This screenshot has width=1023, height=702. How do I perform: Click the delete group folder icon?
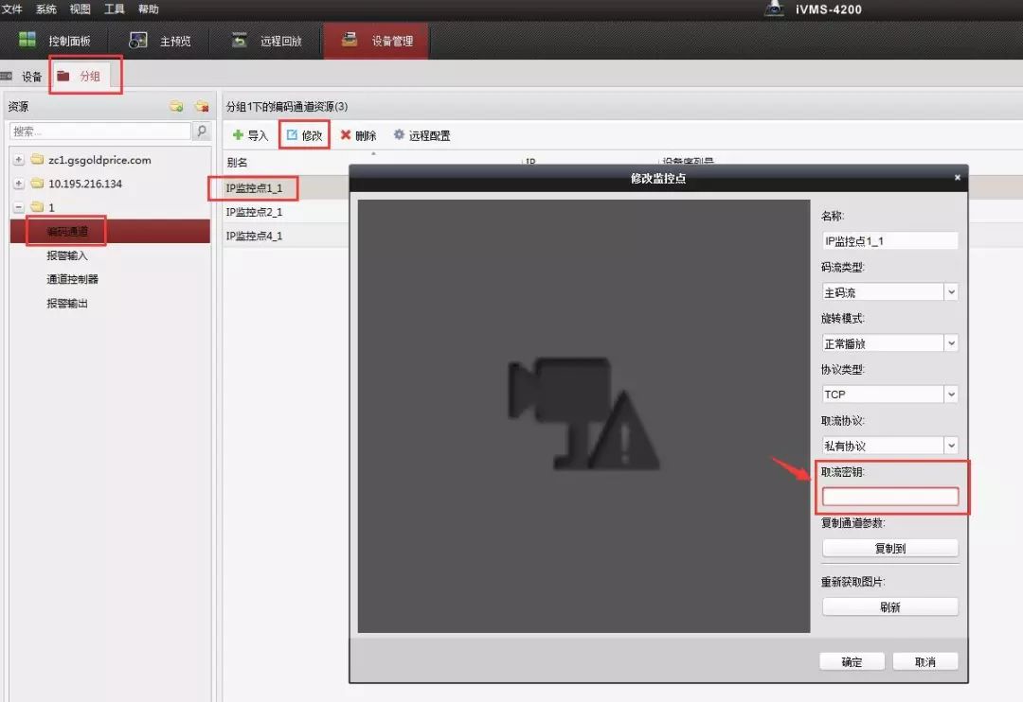(201, 106)
